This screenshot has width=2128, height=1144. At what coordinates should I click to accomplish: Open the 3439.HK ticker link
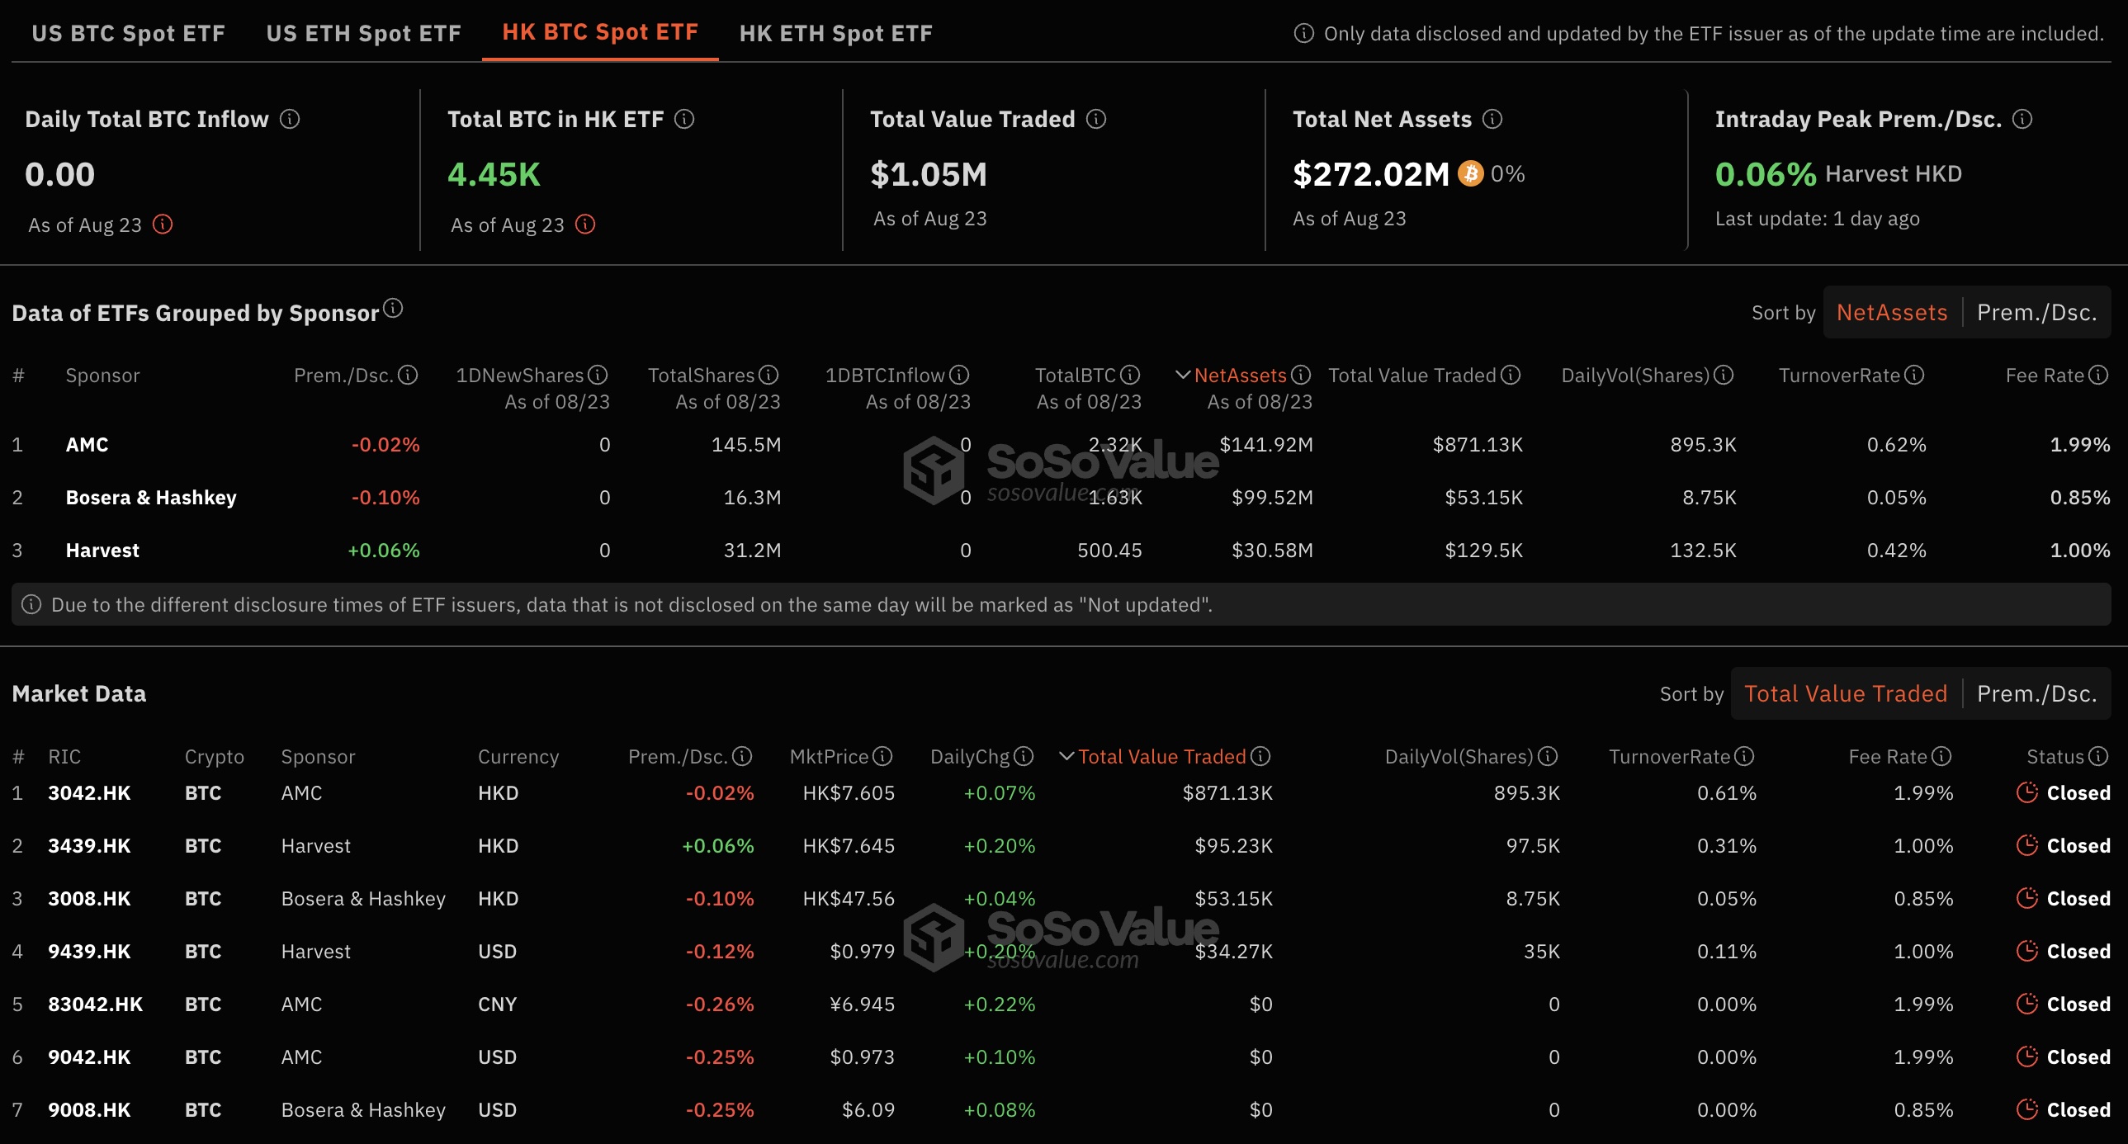tap(89, 845)
